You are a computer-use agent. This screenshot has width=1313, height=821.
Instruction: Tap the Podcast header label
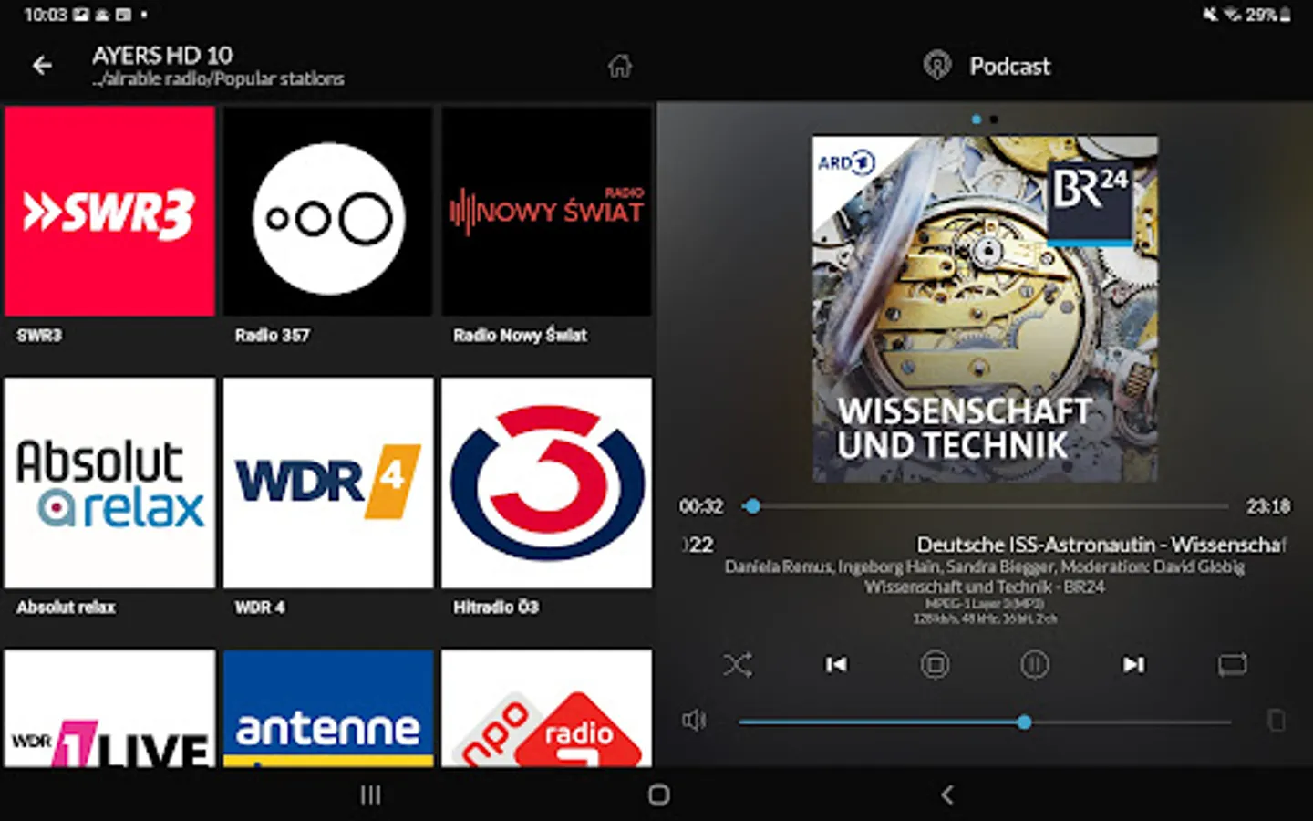pos(1010,66)
